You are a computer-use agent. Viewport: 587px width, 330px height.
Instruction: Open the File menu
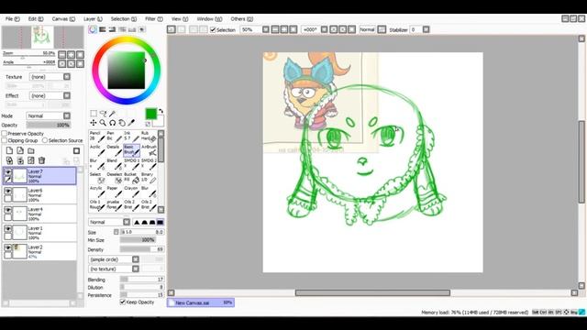coord(12,18)
